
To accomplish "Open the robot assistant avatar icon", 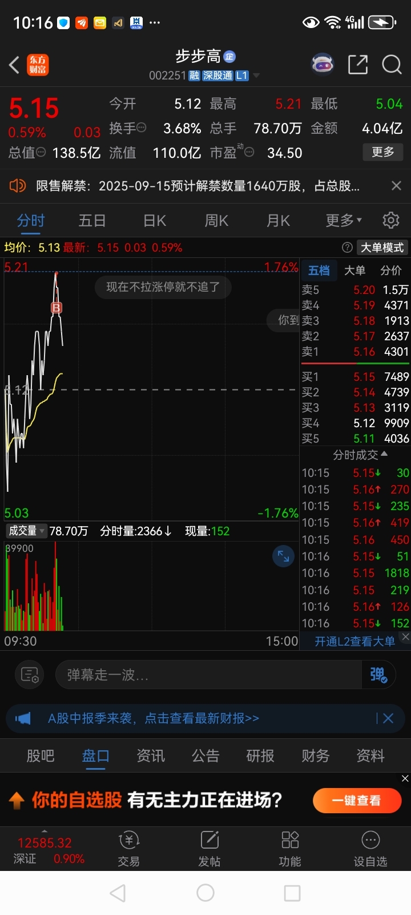I will coord(323,65).
